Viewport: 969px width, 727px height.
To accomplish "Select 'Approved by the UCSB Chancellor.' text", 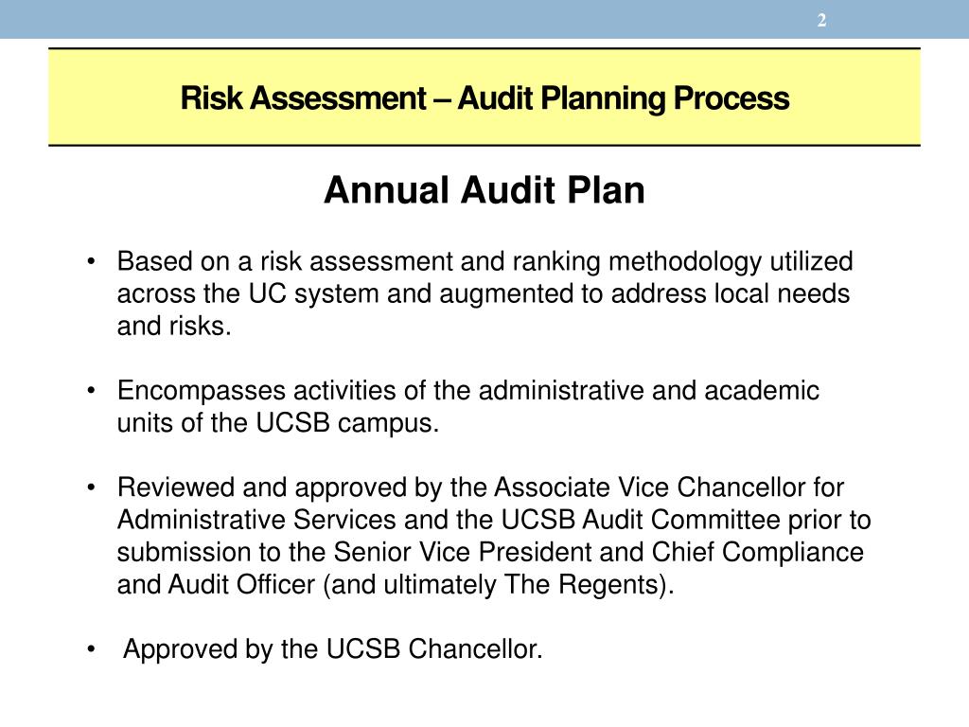I will tap(332, 649).
